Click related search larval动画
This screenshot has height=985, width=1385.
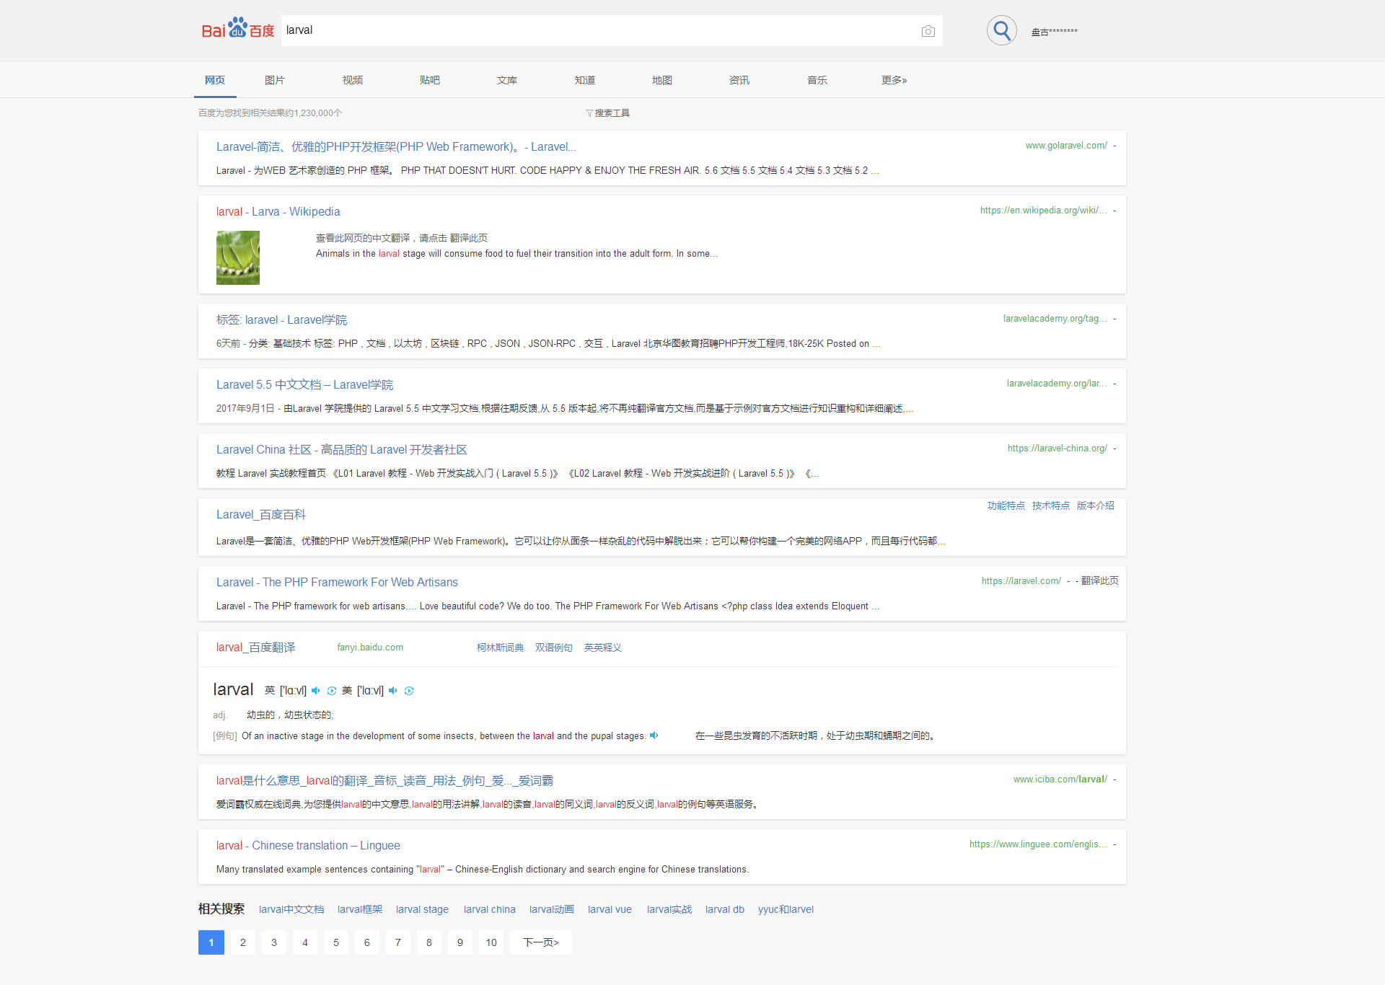552,909
